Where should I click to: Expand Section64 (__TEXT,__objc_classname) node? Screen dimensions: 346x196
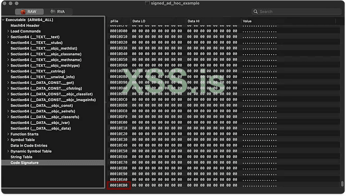coord(8,54)
